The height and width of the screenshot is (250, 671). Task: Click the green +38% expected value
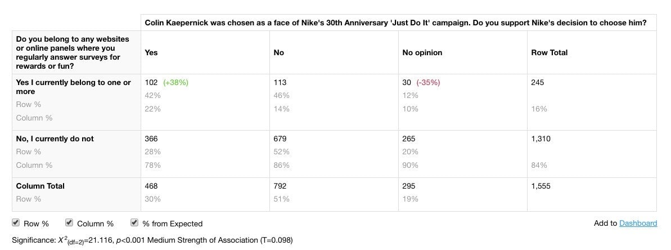point(175,82)
